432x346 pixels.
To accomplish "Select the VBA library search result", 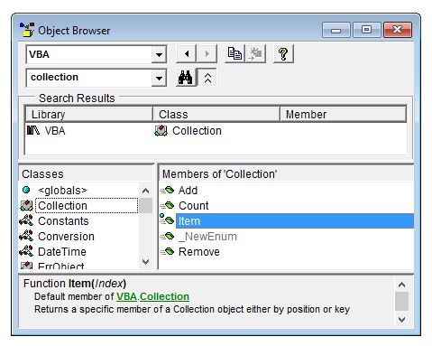I will pos(55,131).
